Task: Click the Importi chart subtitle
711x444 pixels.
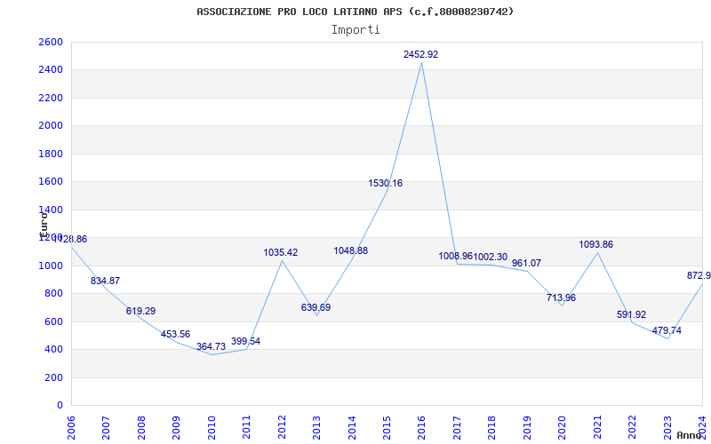Action: 355,30
